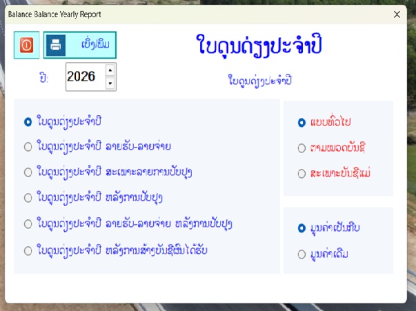Select ລາຍຮັບ-ລາຍຈ່າຍ ຫລັງການປັບປຸງ report option
The image size is (416, 311).
[x=28, y=223]
